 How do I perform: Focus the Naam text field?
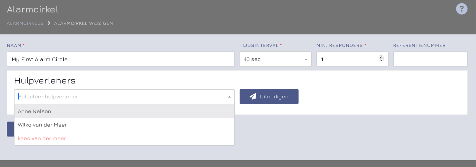[x=121, y=59]
